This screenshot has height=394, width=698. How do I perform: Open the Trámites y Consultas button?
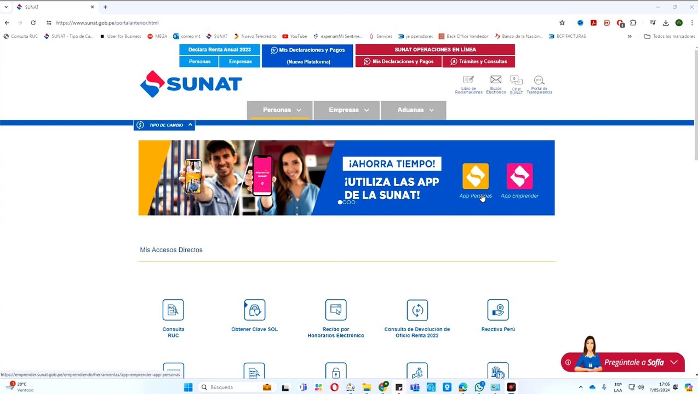point(479,61)
